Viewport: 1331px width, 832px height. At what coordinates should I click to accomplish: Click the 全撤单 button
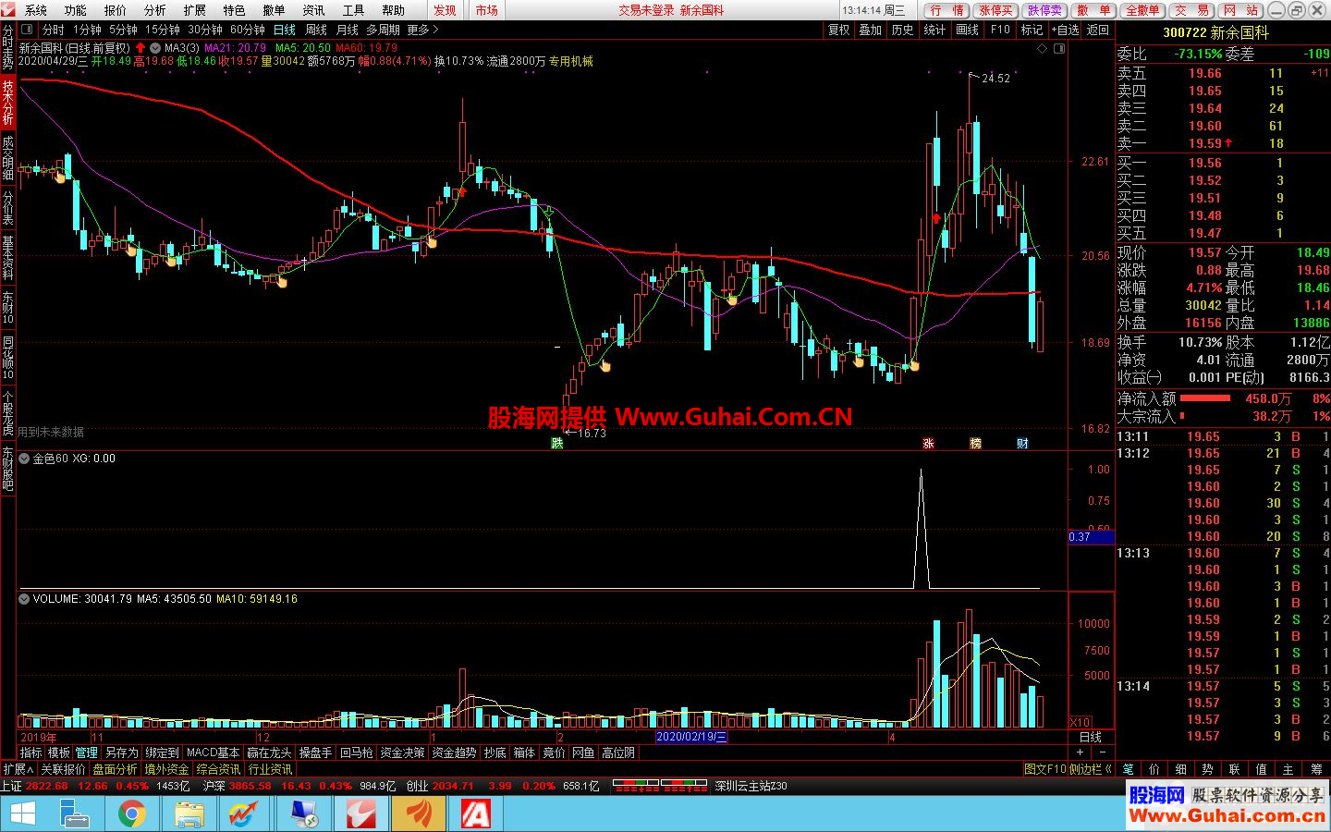click(x=1143, y=10)
